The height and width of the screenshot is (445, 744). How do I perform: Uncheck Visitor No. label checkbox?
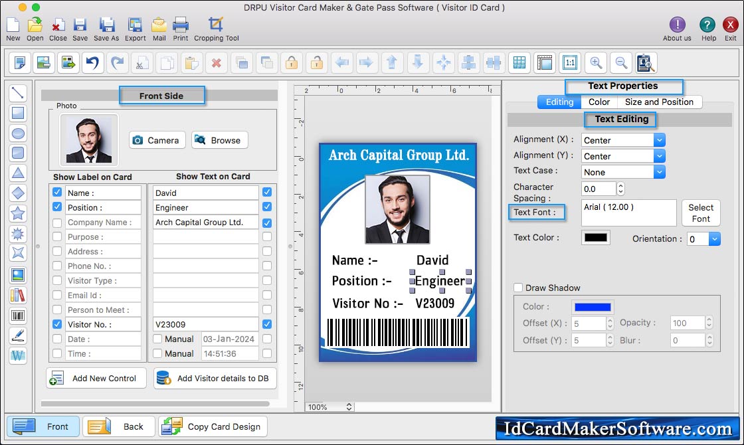[x=57, y=324]
